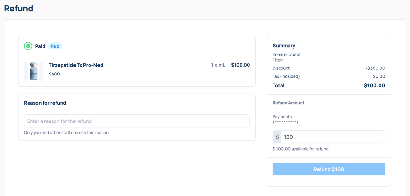
Task: Click the $100.00 item price
Action: pos(240,65)
